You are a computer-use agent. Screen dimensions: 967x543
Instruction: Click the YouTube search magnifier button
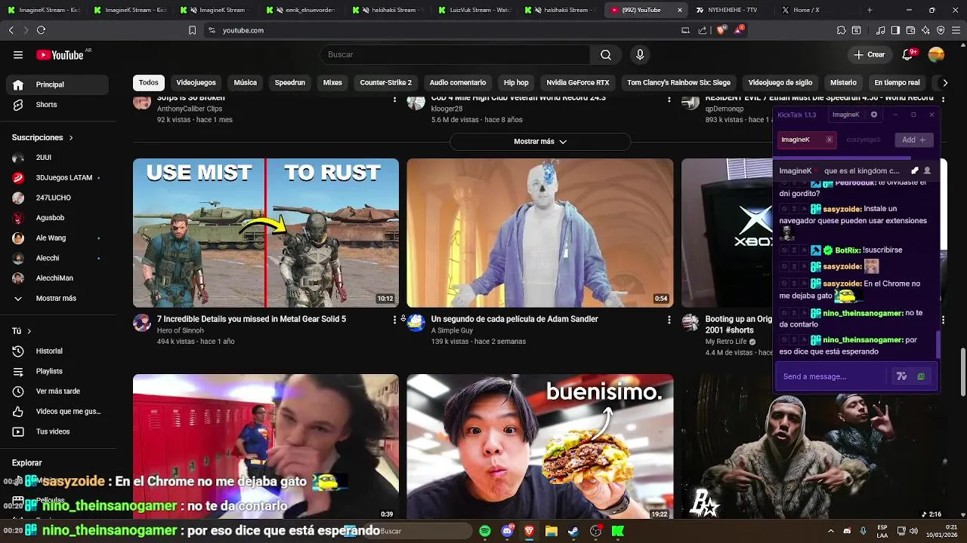click(x=606, y=54)
